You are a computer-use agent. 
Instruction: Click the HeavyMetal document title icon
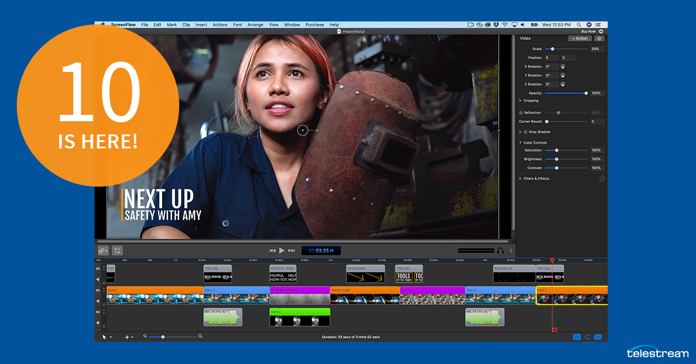coord(339,31)
